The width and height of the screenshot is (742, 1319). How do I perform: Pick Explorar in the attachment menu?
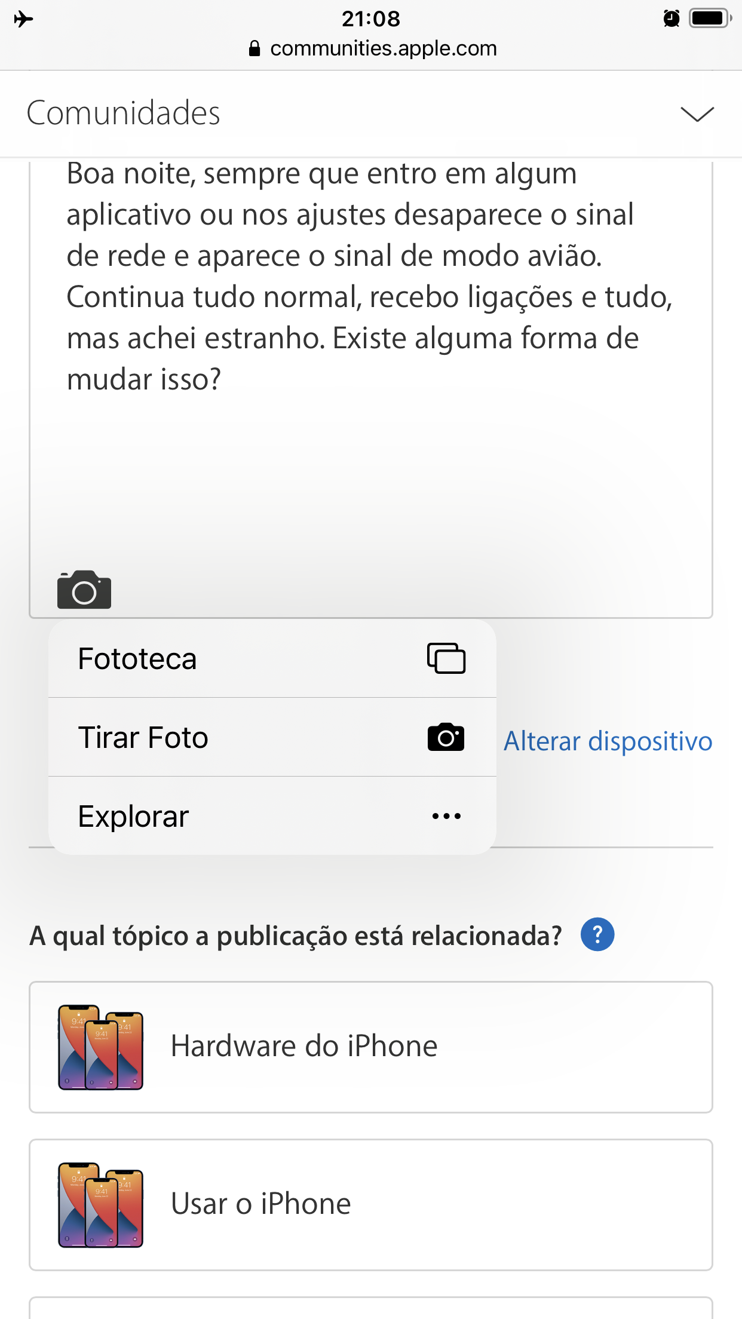click(134, 817)
